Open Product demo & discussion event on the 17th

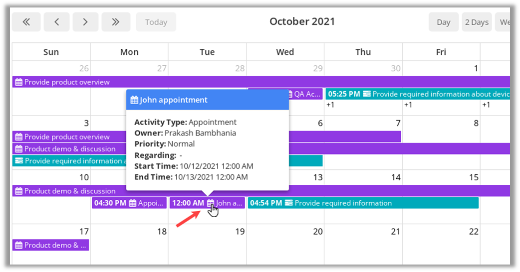(51, 245)
